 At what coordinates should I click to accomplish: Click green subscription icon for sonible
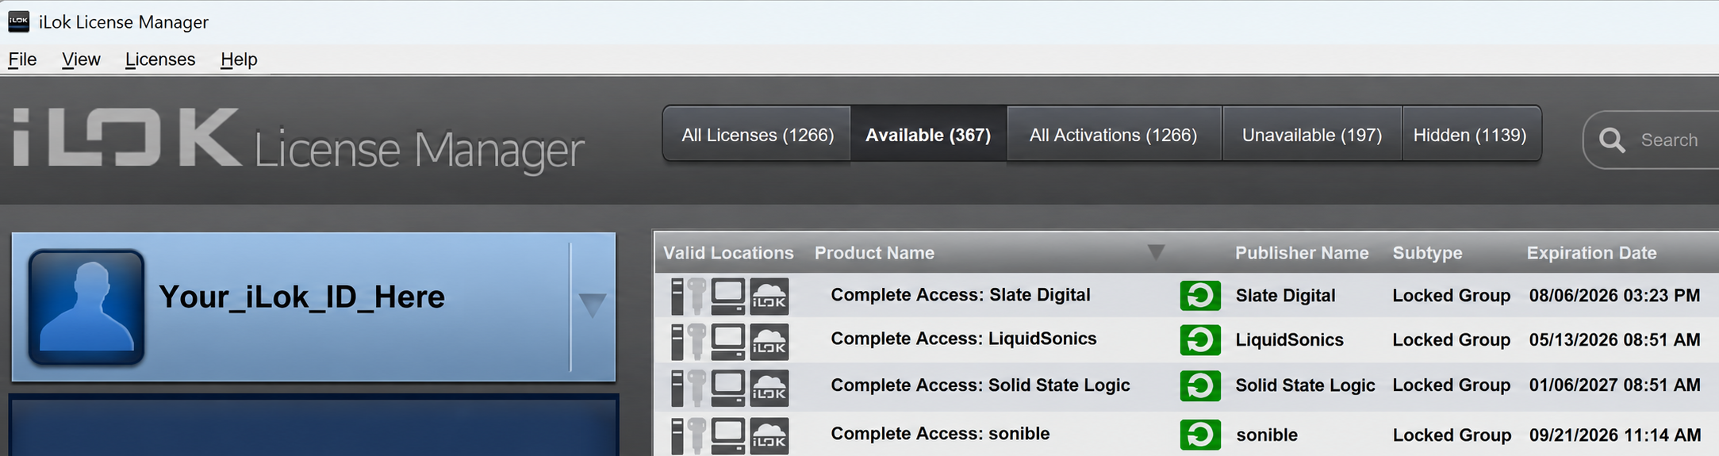pyautogui.click(x=1200, y=435)
